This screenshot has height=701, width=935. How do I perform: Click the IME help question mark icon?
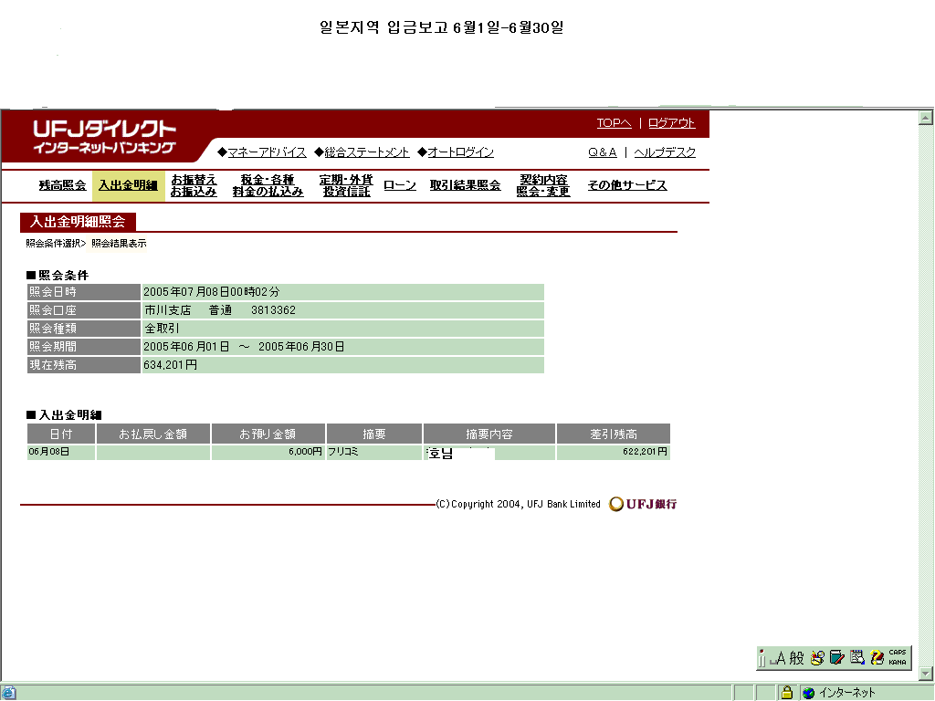(877, 657)
